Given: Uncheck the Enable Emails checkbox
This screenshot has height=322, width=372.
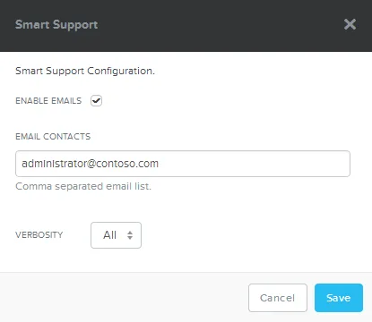Looking at the screenshot, I should point(96,101).
